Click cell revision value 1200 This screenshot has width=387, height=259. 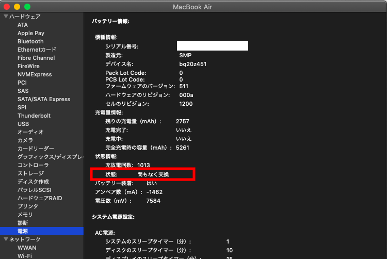tap(186, 104)
